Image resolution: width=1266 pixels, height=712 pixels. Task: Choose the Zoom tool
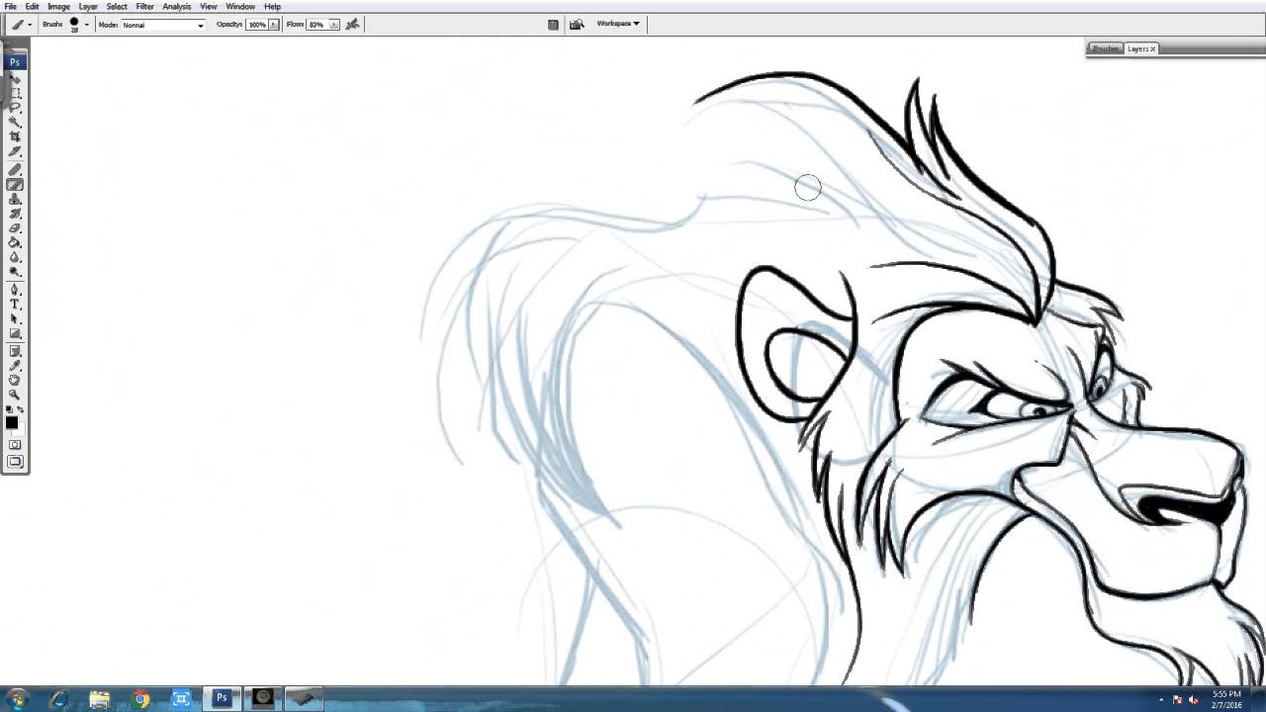(x=15, y=394)
